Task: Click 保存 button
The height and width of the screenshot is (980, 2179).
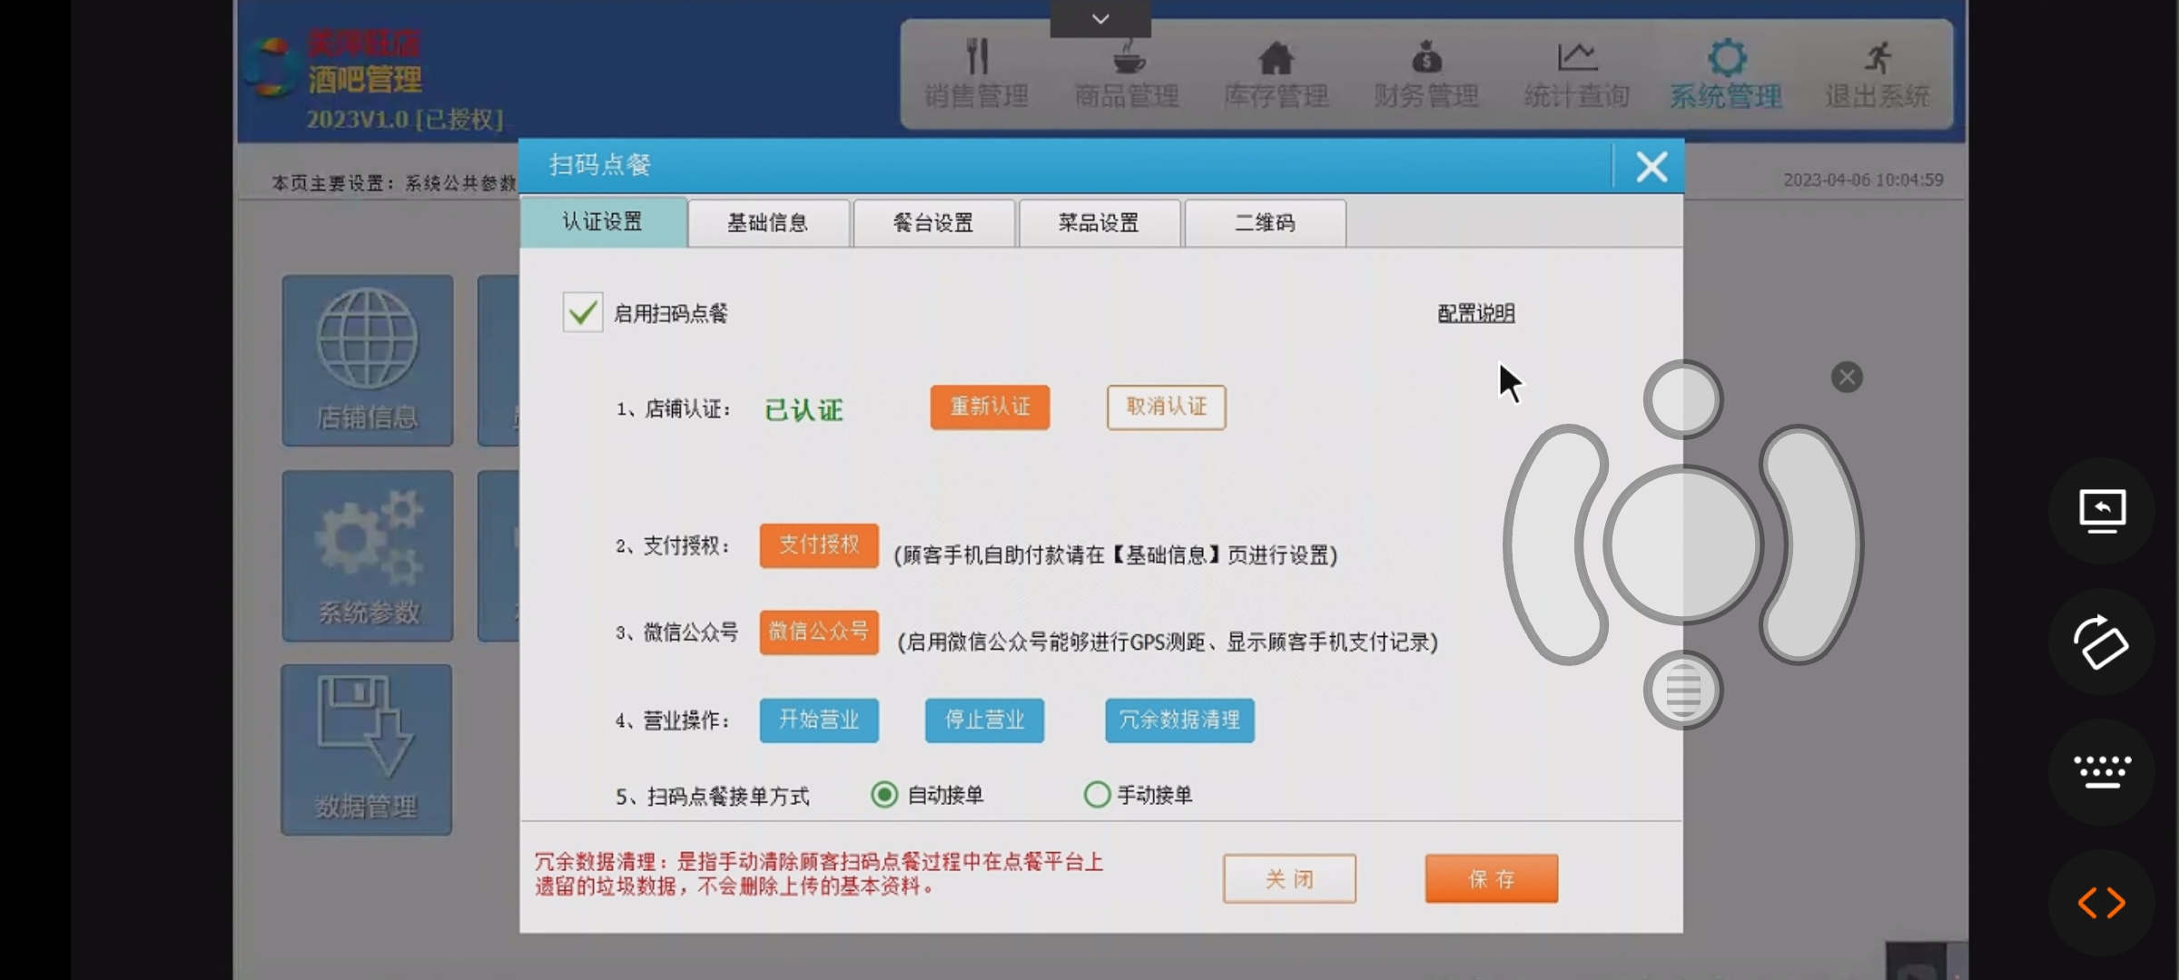Action: coord(1491,878)
